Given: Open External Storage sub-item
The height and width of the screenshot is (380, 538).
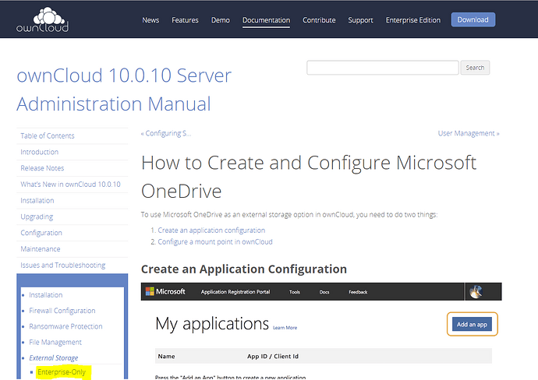Looking at the screenshot, I should point(54,357).
